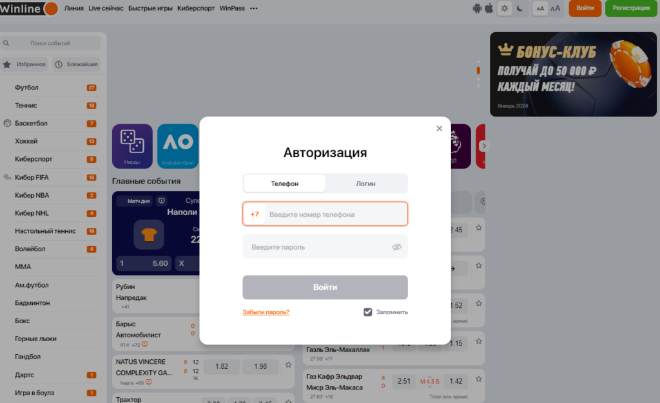Screen dimensions: 660x403
Task: Open Киберспорт in top menu
Action: pos(196,8)
